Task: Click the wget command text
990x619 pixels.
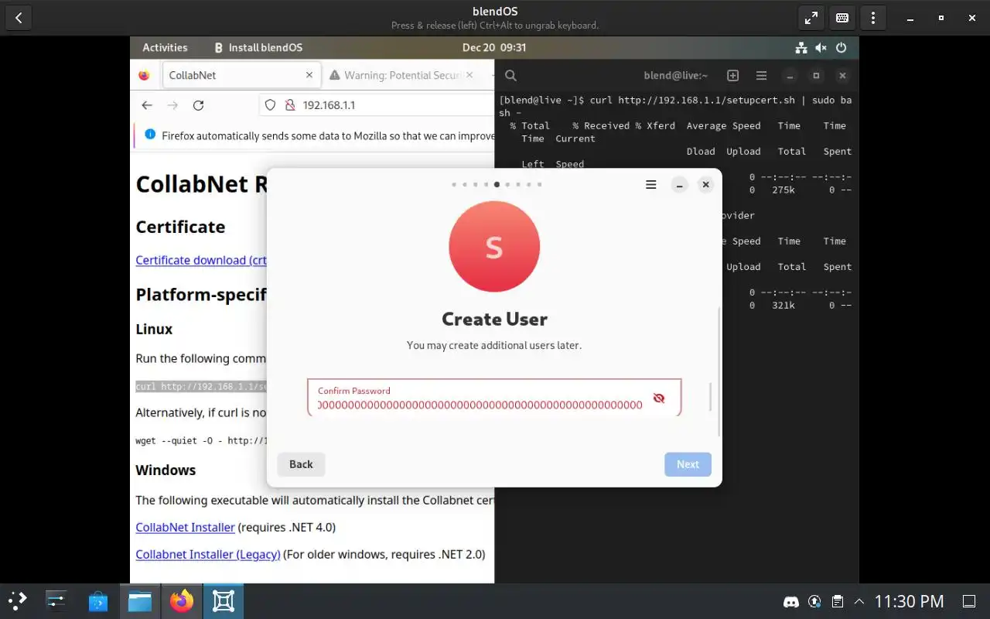Action: (x=201, y=441)
